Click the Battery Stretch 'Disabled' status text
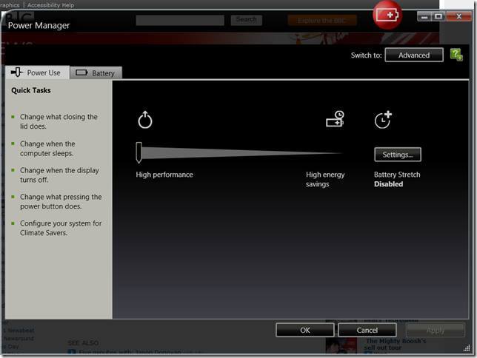The width and height of the screenshot is (477, 358). click(x=388, y=184)
